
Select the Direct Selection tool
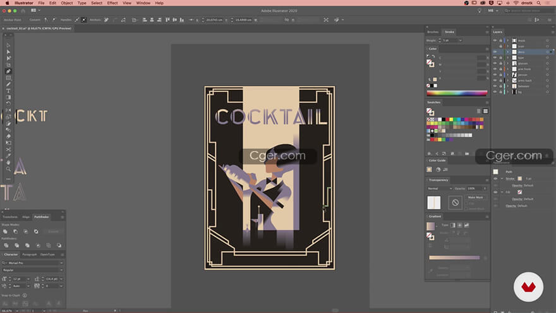pos(8,52)
